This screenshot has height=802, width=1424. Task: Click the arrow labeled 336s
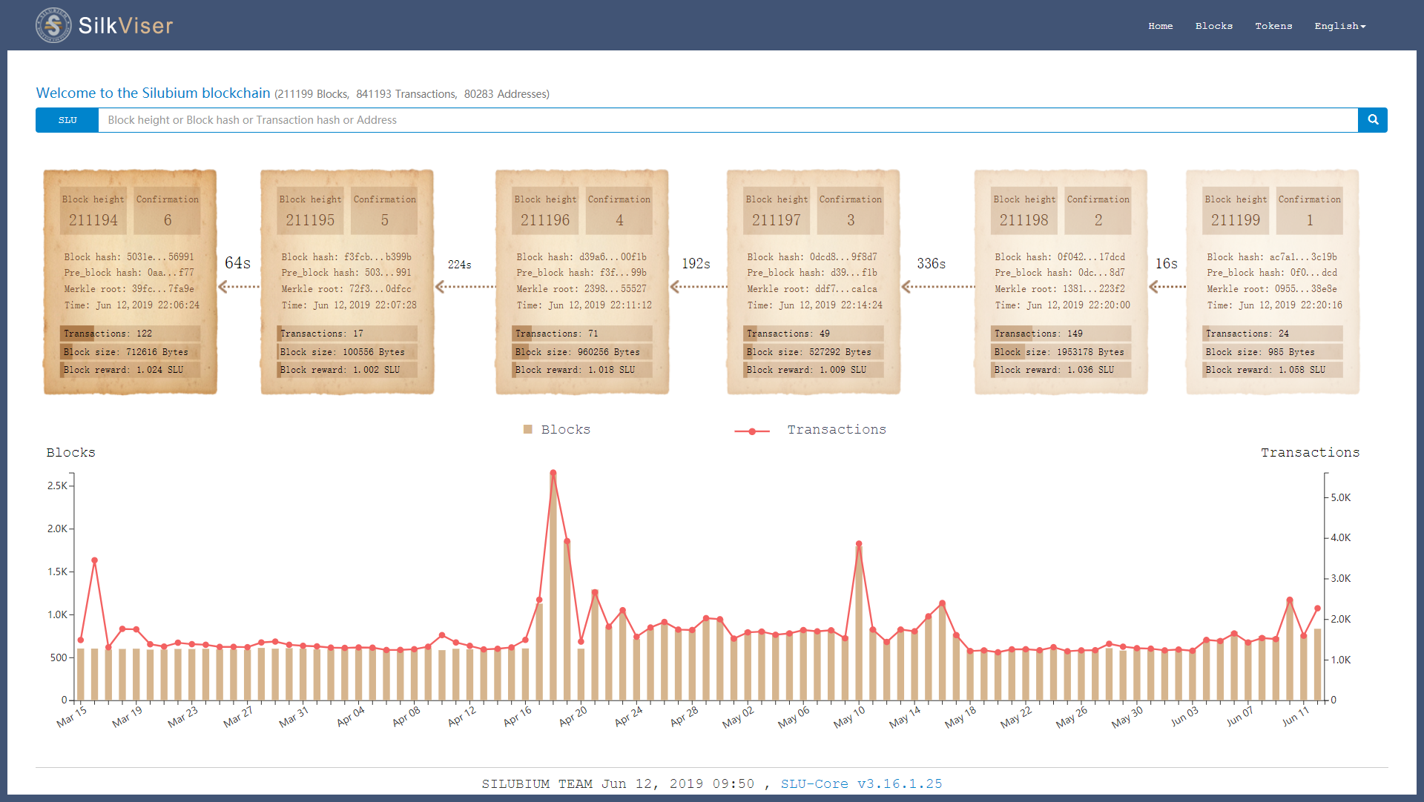(x=937, y=286)
